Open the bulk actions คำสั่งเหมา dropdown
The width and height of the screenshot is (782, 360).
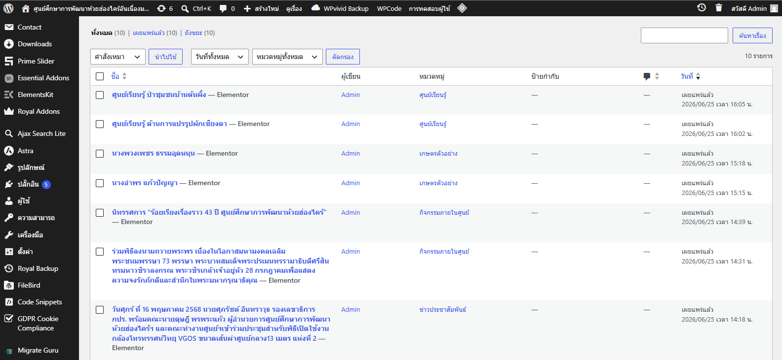(x=118, y=57)
